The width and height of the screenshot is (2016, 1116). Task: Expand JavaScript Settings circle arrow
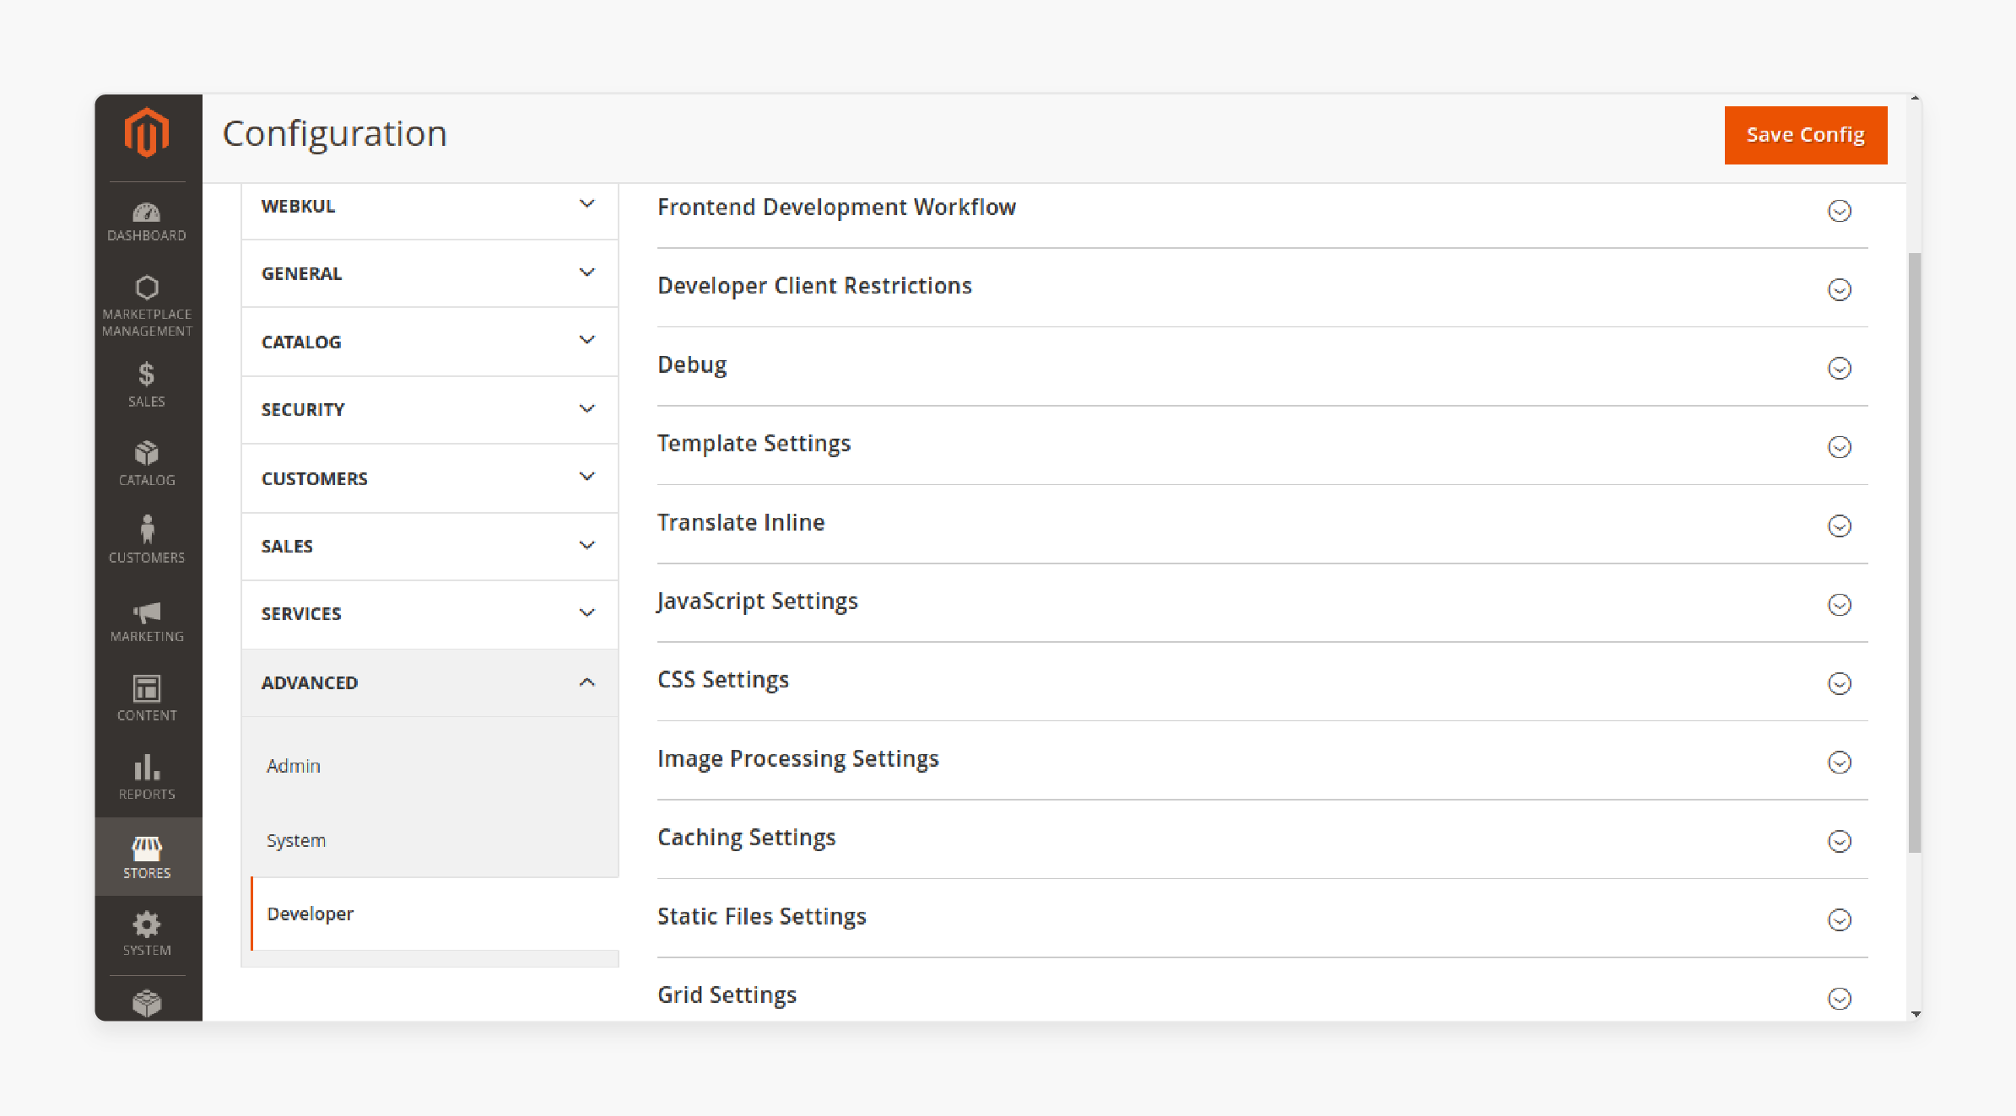1840,605
